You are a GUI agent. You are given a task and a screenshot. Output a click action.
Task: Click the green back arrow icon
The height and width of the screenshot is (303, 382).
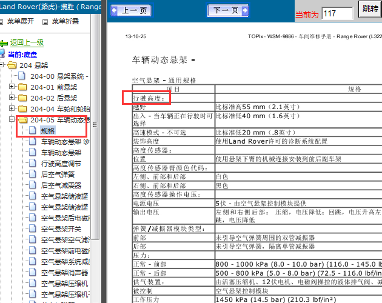[x=4, y=44]
